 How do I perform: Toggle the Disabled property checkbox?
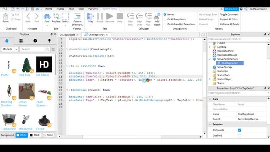coord(240,136)
